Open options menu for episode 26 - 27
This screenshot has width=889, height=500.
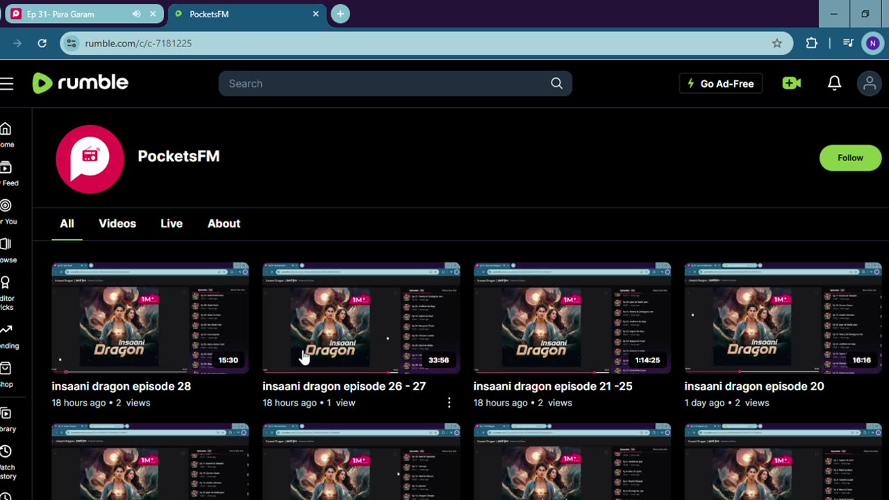point(449,403)
